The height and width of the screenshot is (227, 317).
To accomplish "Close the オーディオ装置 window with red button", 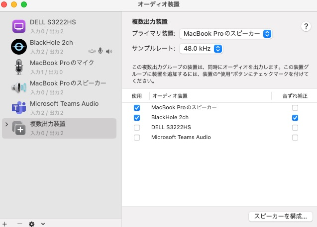I will pos(4,4).
